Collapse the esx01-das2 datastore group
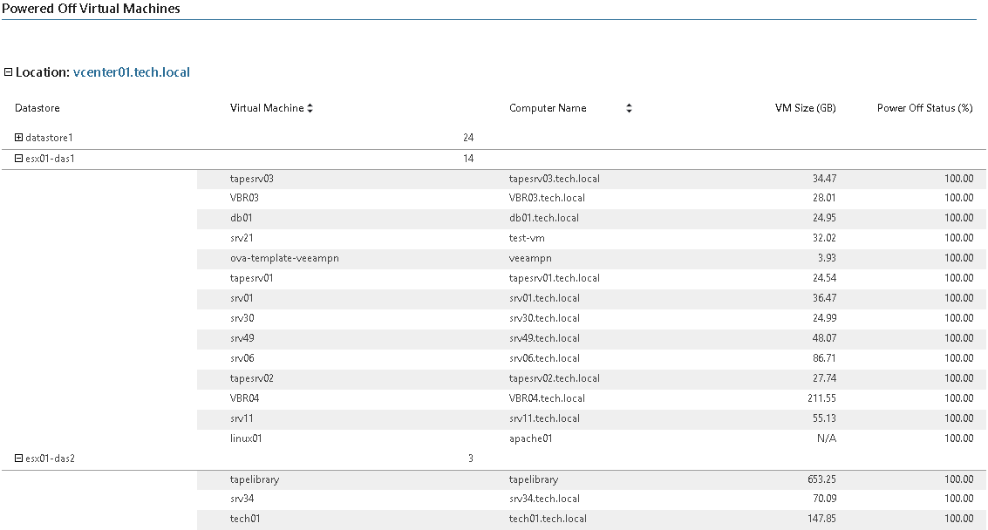Viewport: 988px width, 530px height. (19, 459)
